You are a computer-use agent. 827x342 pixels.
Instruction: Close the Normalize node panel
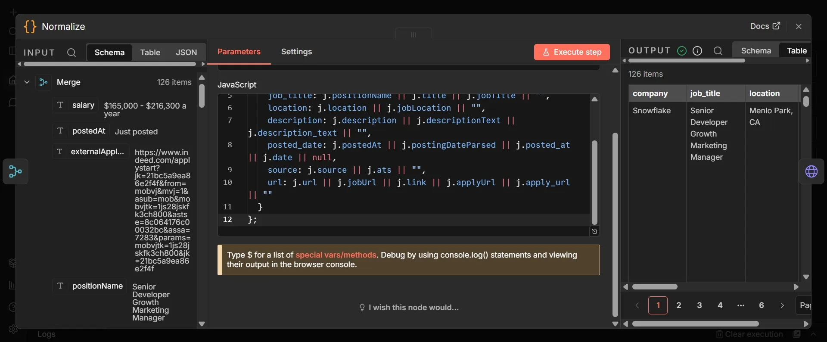[799, 26]
